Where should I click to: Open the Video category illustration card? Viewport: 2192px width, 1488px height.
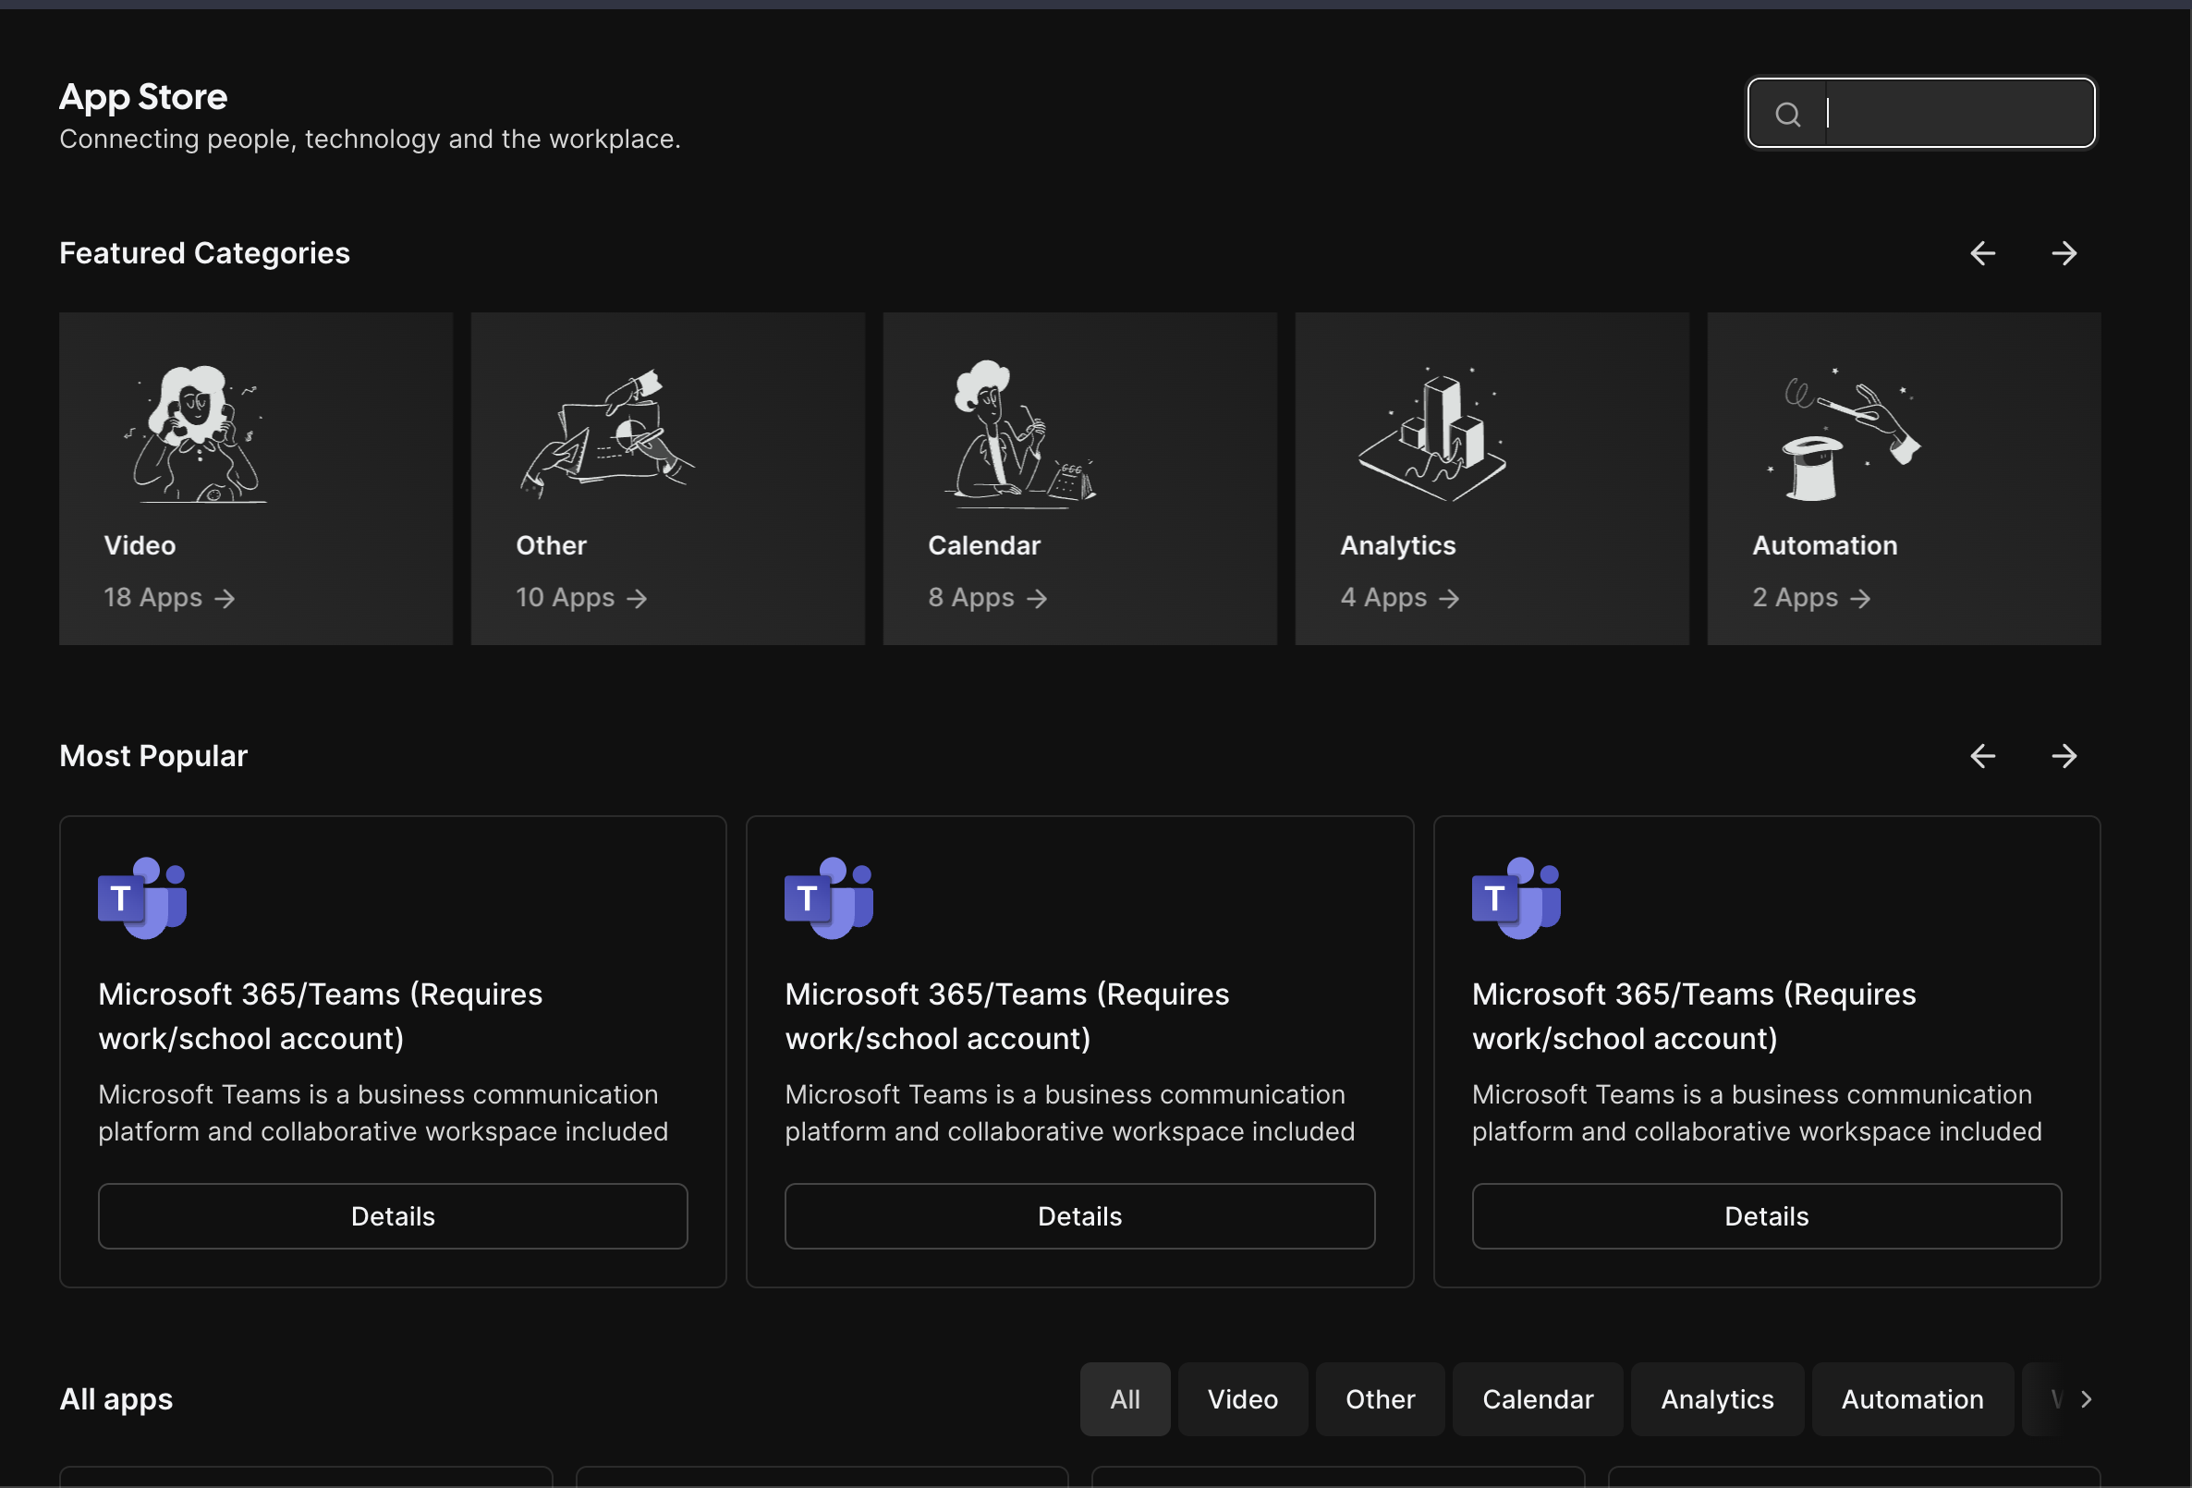pyautogui.click(x=198, y=434)
